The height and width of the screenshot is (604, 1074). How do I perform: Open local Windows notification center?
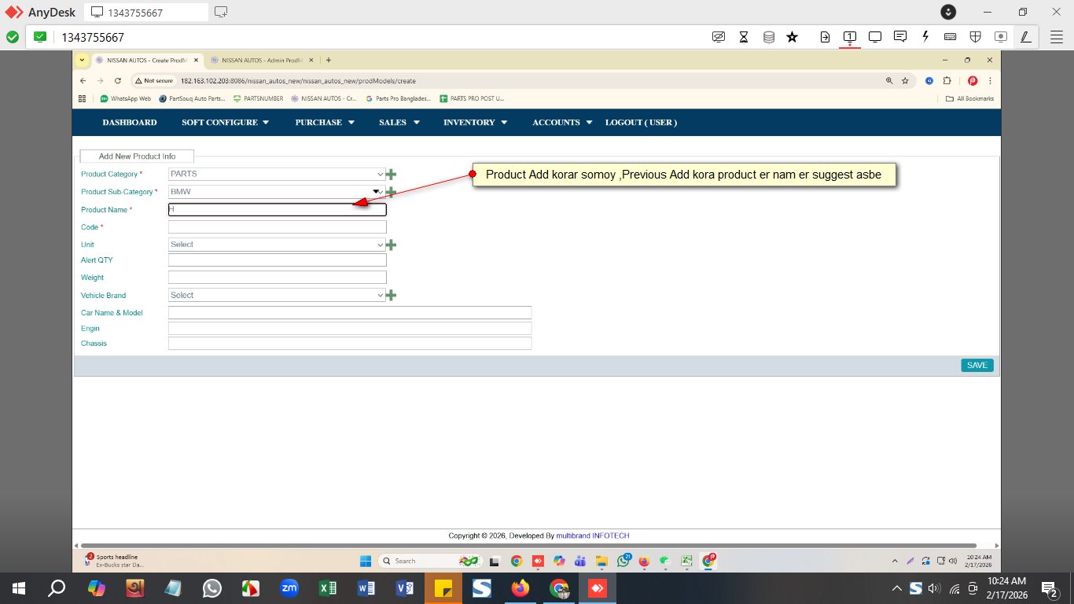(1049, 588)
